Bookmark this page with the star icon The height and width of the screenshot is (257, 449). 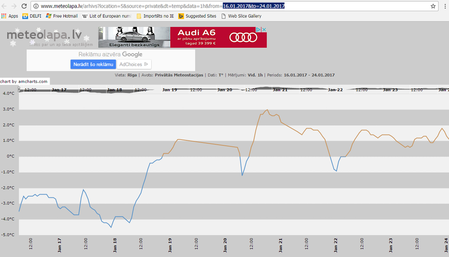point(433,6)
